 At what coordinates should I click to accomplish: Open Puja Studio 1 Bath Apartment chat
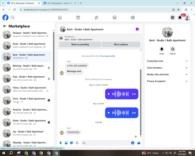27,78
